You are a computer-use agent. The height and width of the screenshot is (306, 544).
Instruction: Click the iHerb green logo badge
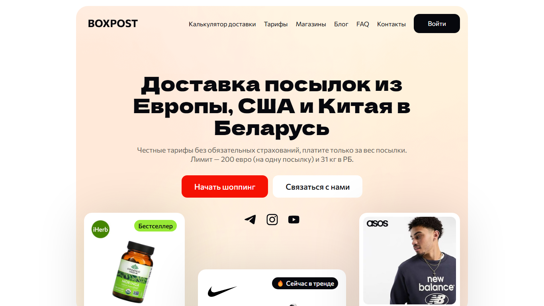pyautogui.click(x=100, y=229)
